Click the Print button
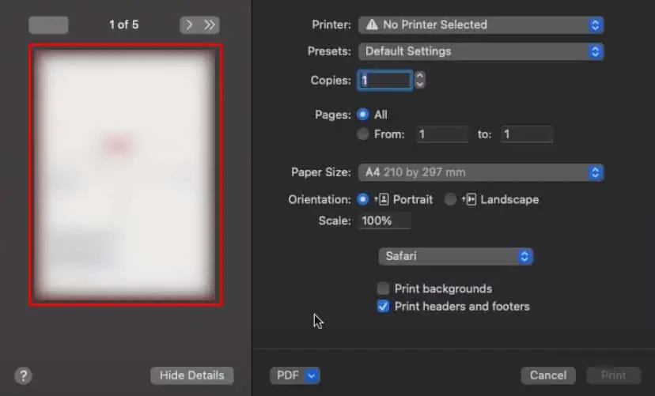Viewport: 655px width, 396px height. [x=613, y=375]
